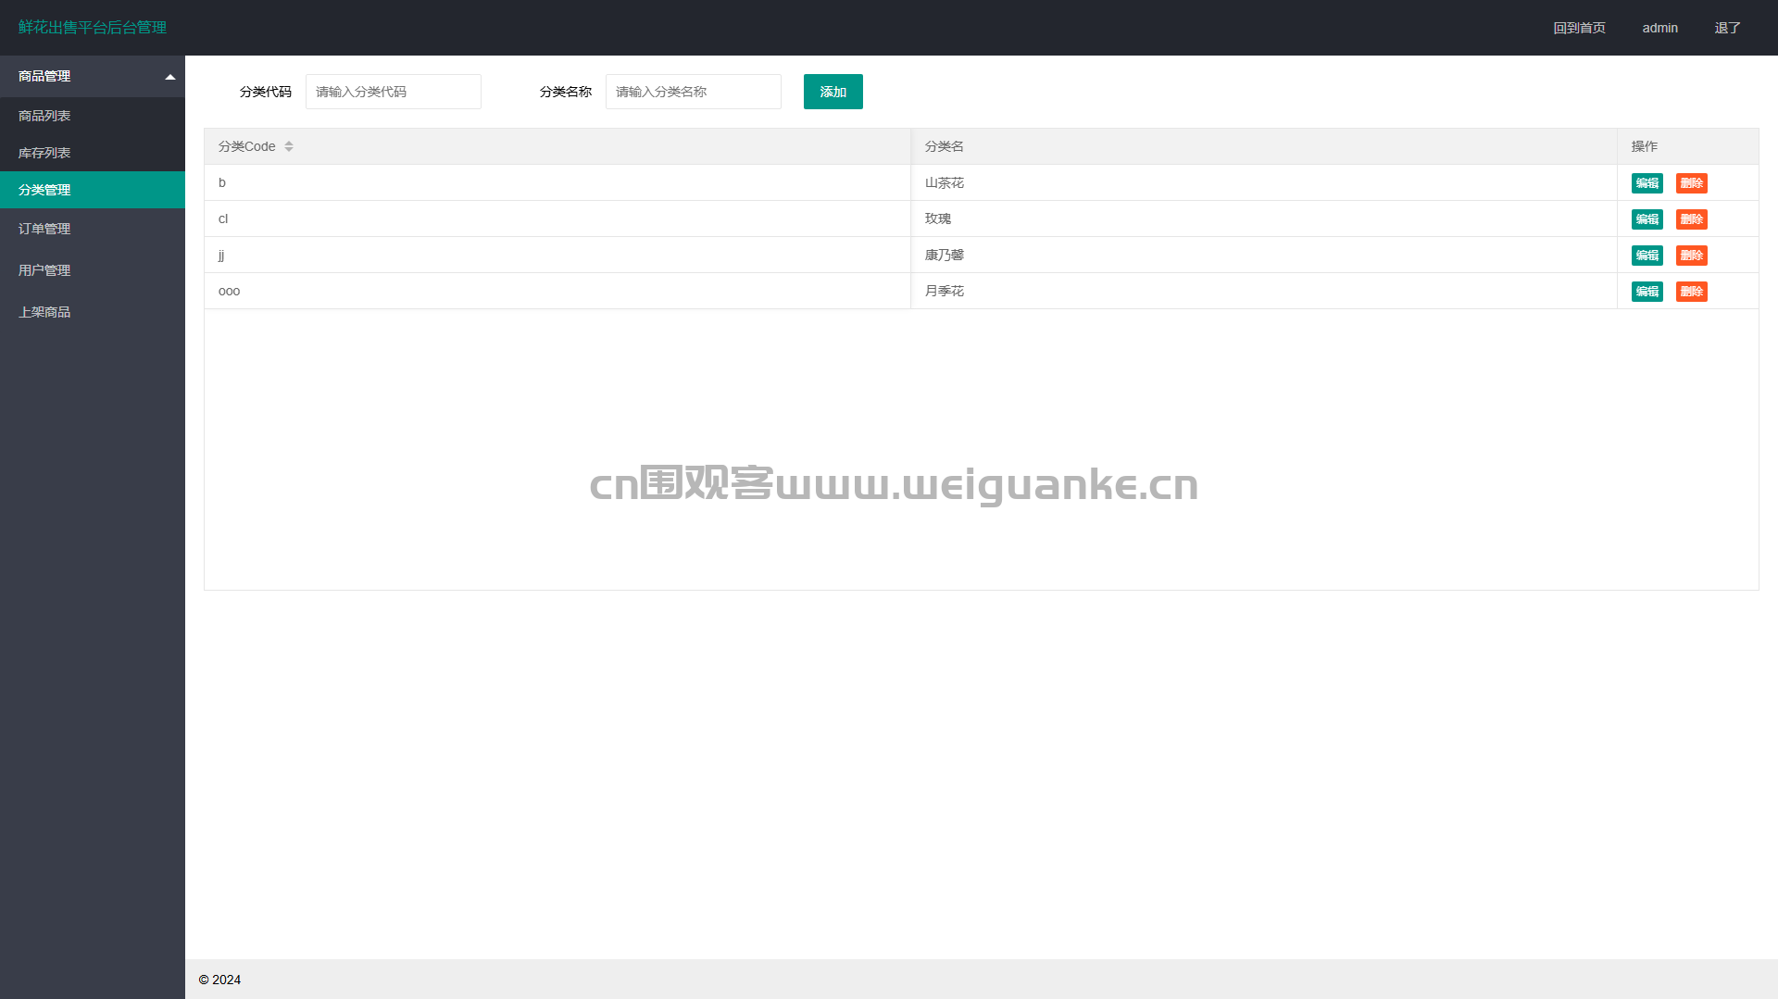Click the 分类代码 label
The width and height of the screenshot is (1778, 999).
pyautogui.click(x=266, y=92)
